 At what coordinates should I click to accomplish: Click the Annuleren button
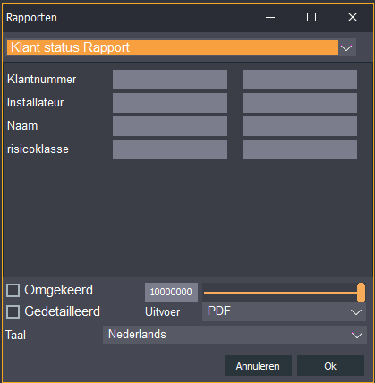tap(258, 366)
